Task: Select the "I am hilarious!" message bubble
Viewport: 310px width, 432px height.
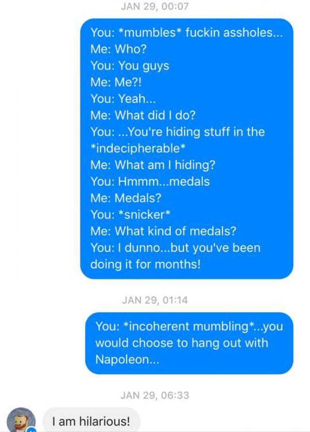Action: point(91,421)
